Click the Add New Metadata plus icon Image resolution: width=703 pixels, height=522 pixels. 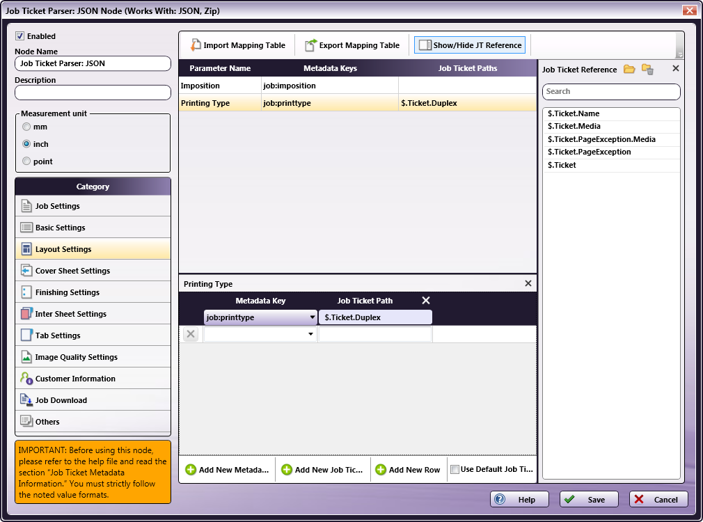pos(191,470)
